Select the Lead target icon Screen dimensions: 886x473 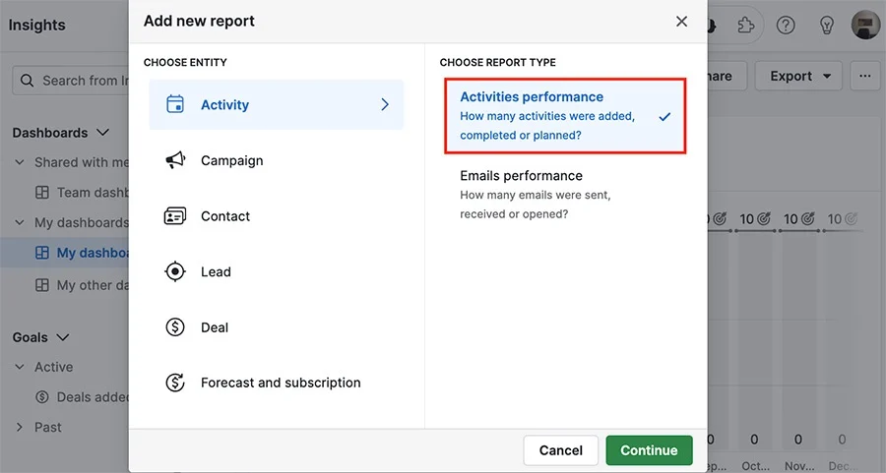pyautogui.click(x=175, y=271)
